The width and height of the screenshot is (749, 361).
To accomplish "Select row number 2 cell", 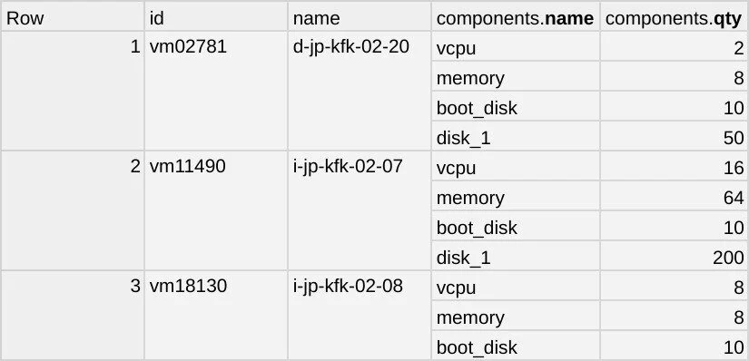I will coord(72,210).
